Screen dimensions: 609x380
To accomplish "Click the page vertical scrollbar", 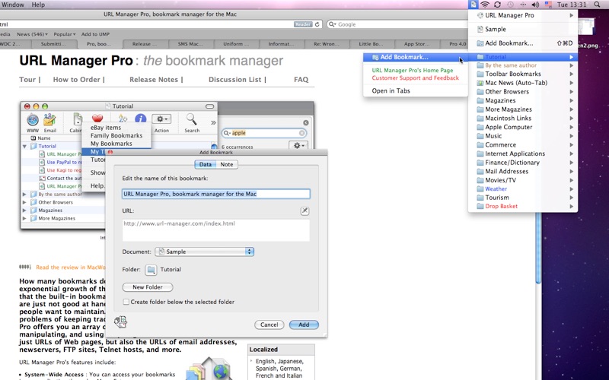I will tap(538, 249).
